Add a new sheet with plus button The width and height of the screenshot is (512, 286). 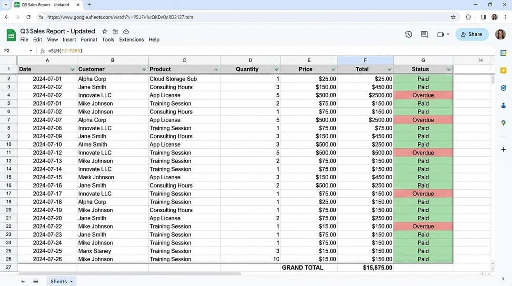pyautogui.click(x=23, y=281)
